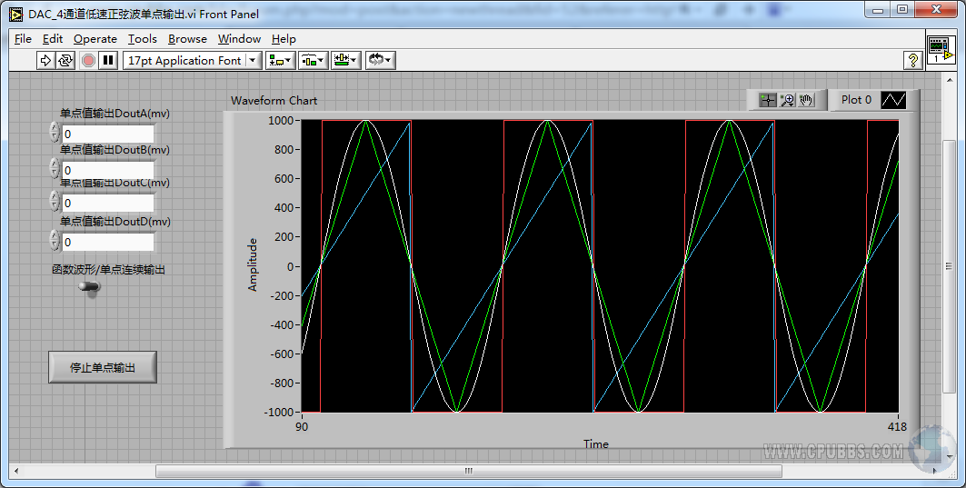Maximize the Front Panel window
This screenshot has width=966, height=488.
902,10
